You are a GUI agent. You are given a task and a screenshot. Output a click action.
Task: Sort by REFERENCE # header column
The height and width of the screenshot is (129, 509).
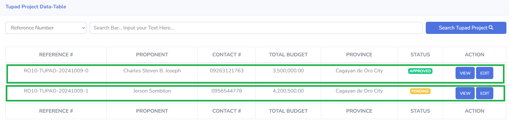tap(56, 55)
